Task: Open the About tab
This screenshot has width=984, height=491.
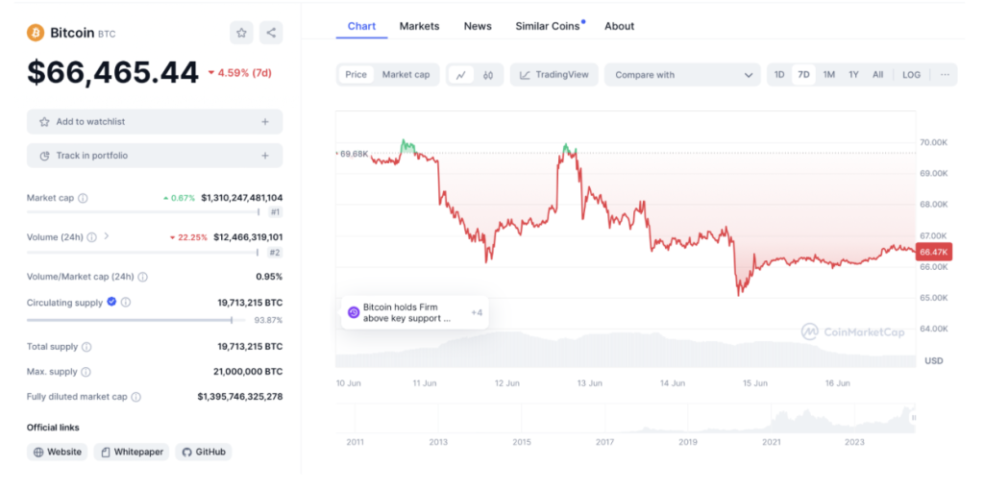Action: click(620, 26)
